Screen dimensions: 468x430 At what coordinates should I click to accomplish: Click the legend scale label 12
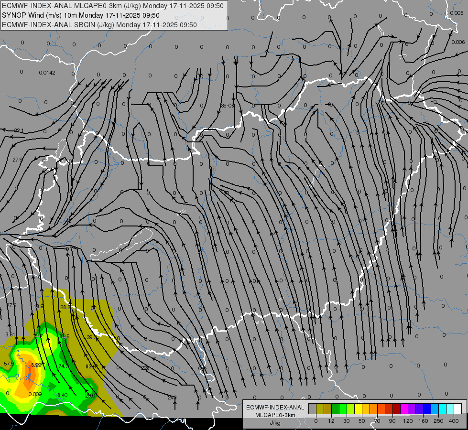(x=331, y=421)
